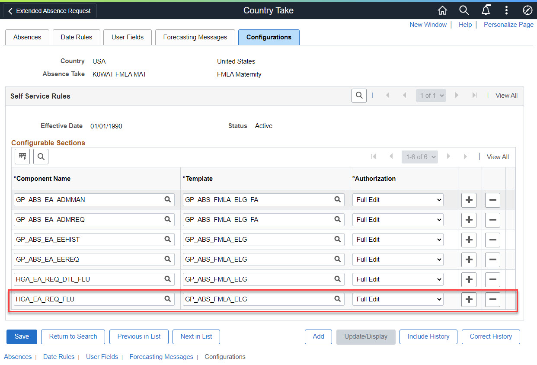This screenshot has width=537, height=365.
Task: Open Authorization dropdown for GP_ABS_EA_ADMREQ row
Action: click(x=398, y=220)
